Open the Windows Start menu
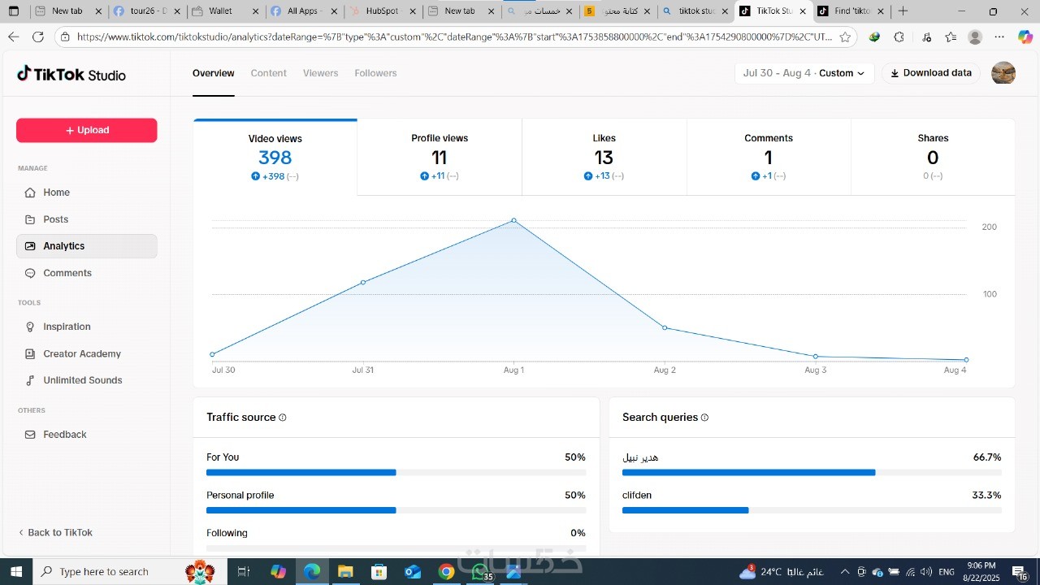This screenshot has width=1040, height=585. point(15,572)
